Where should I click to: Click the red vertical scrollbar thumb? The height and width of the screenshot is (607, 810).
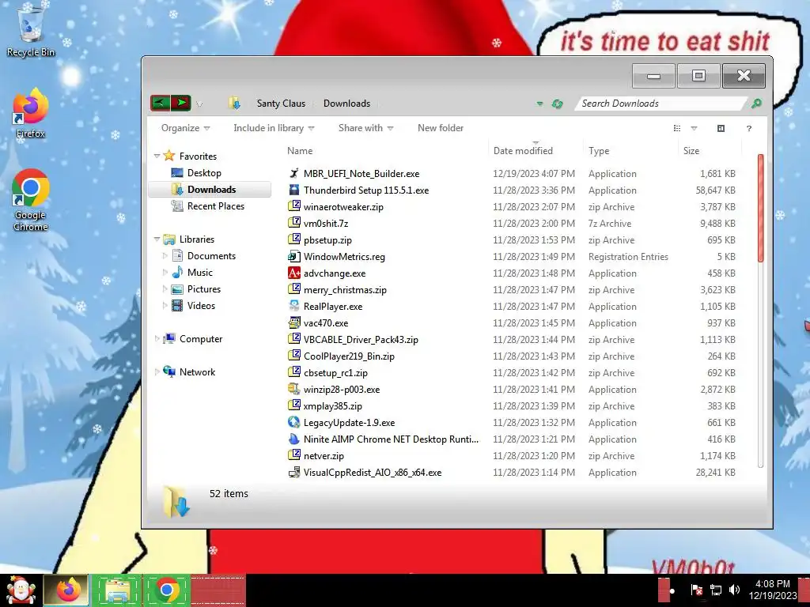click(x=760, y=208)
